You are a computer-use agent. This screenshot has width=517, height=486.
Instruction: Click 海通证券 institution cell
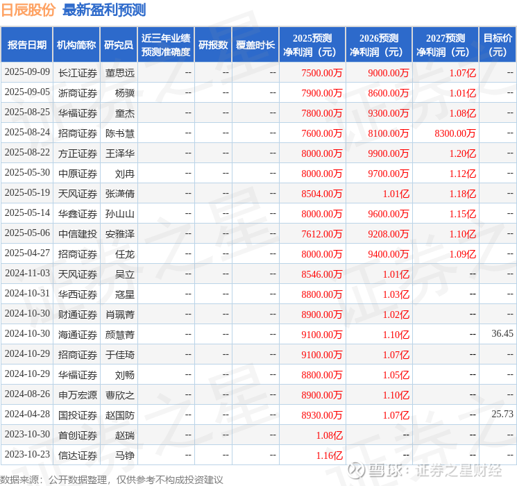(x=78, y=335)
